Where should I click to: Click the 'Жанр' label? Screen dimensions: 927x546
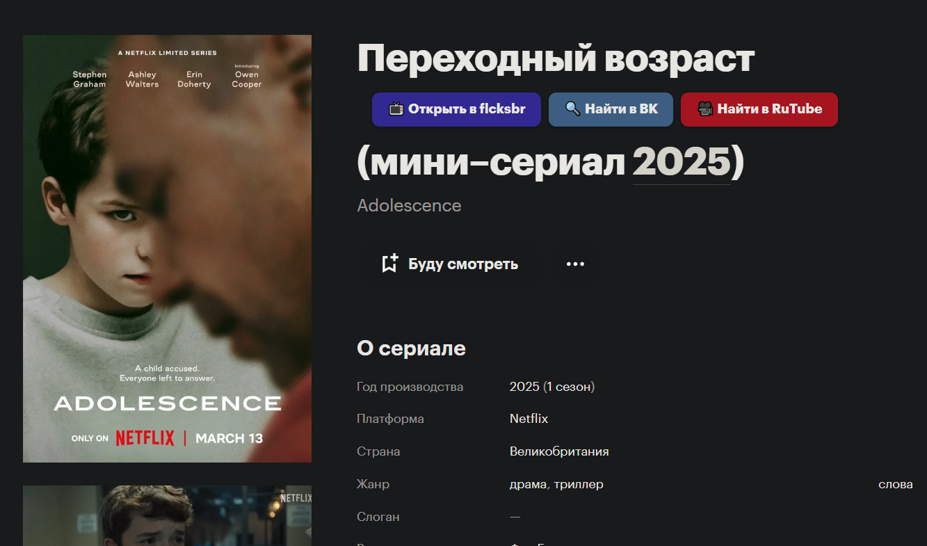pyautogui.click(x=373, y=484)
